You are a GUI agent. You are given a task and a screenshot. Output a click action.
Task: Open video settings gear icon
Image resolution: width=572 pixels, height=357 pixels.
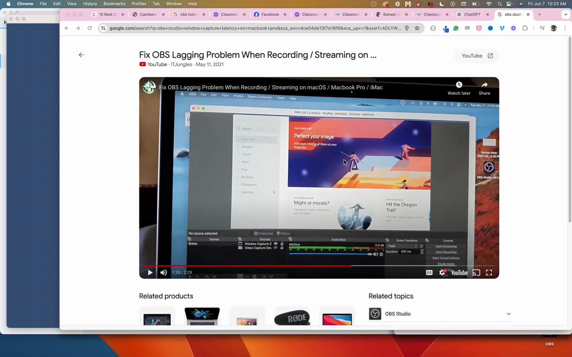(x=442, y=273)
